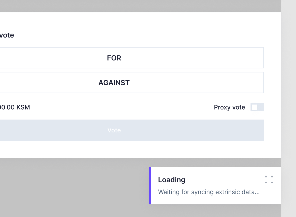Click the KSM balance amount text
The height and width of the screenshot is (217, 296).
(15, 107)
